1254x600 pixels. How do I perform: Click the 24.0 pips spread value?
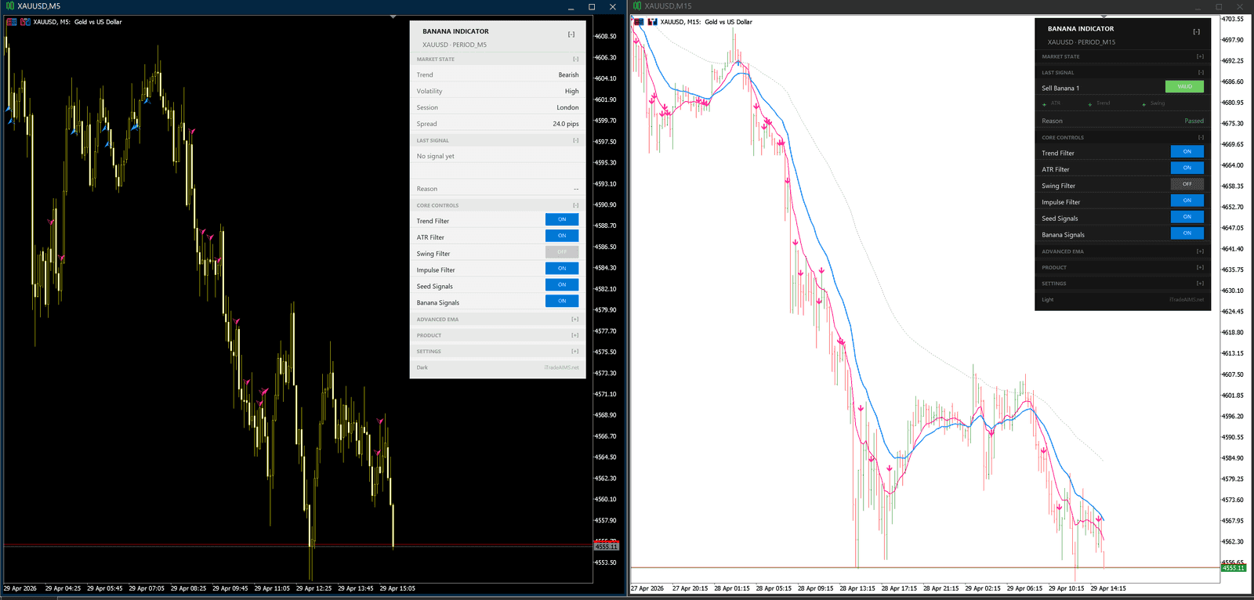[566, 124]
